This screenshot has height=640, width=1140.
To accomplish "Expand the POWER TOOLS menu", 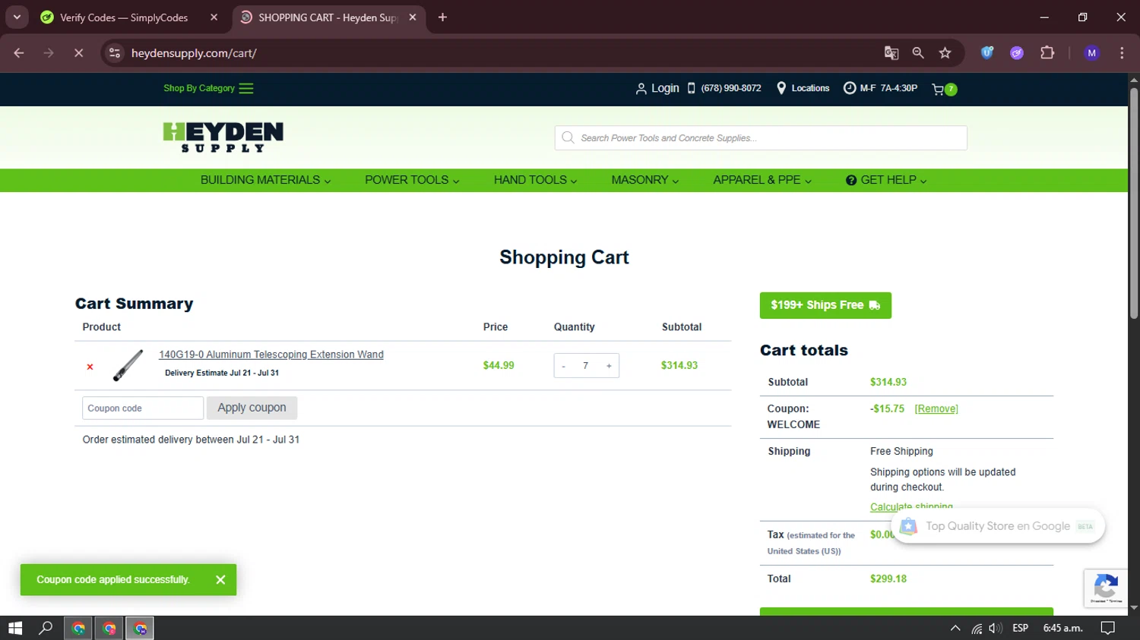I will click(x=412, y=180).
